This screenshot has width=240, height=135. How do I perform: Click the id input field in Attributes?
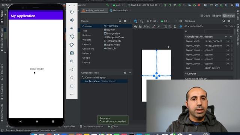[x=217, y=31]
